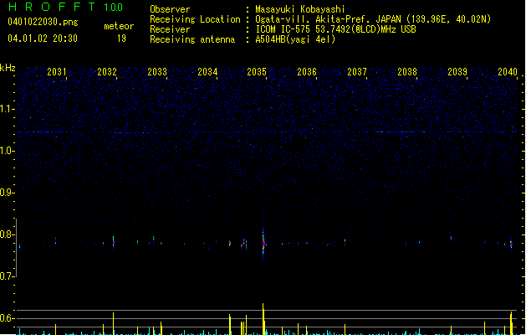Click the Receiving antenna label
This screenshot has width=526, height=335.
tap(192, 39)
